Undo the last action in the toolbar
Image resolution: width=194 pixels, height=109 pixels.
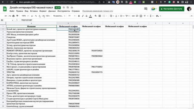6,16
